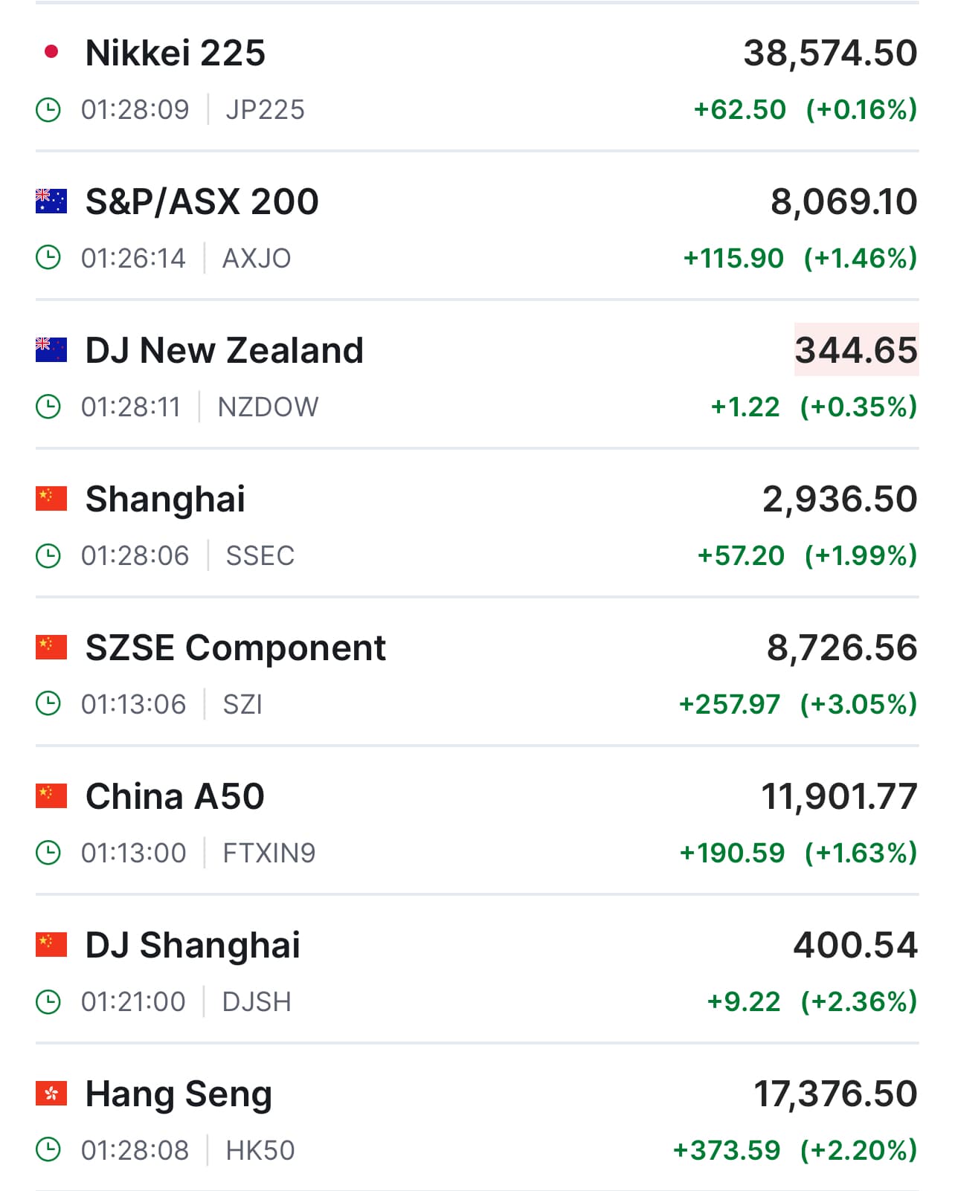Click the Australian flag next to S&P/ASX 200
The image size is (955, 1191).
click(x=51, y=201)
